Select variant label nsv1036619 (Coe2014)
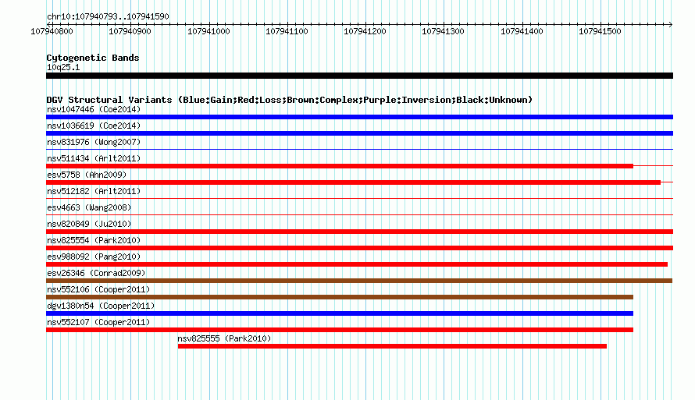 94,126
